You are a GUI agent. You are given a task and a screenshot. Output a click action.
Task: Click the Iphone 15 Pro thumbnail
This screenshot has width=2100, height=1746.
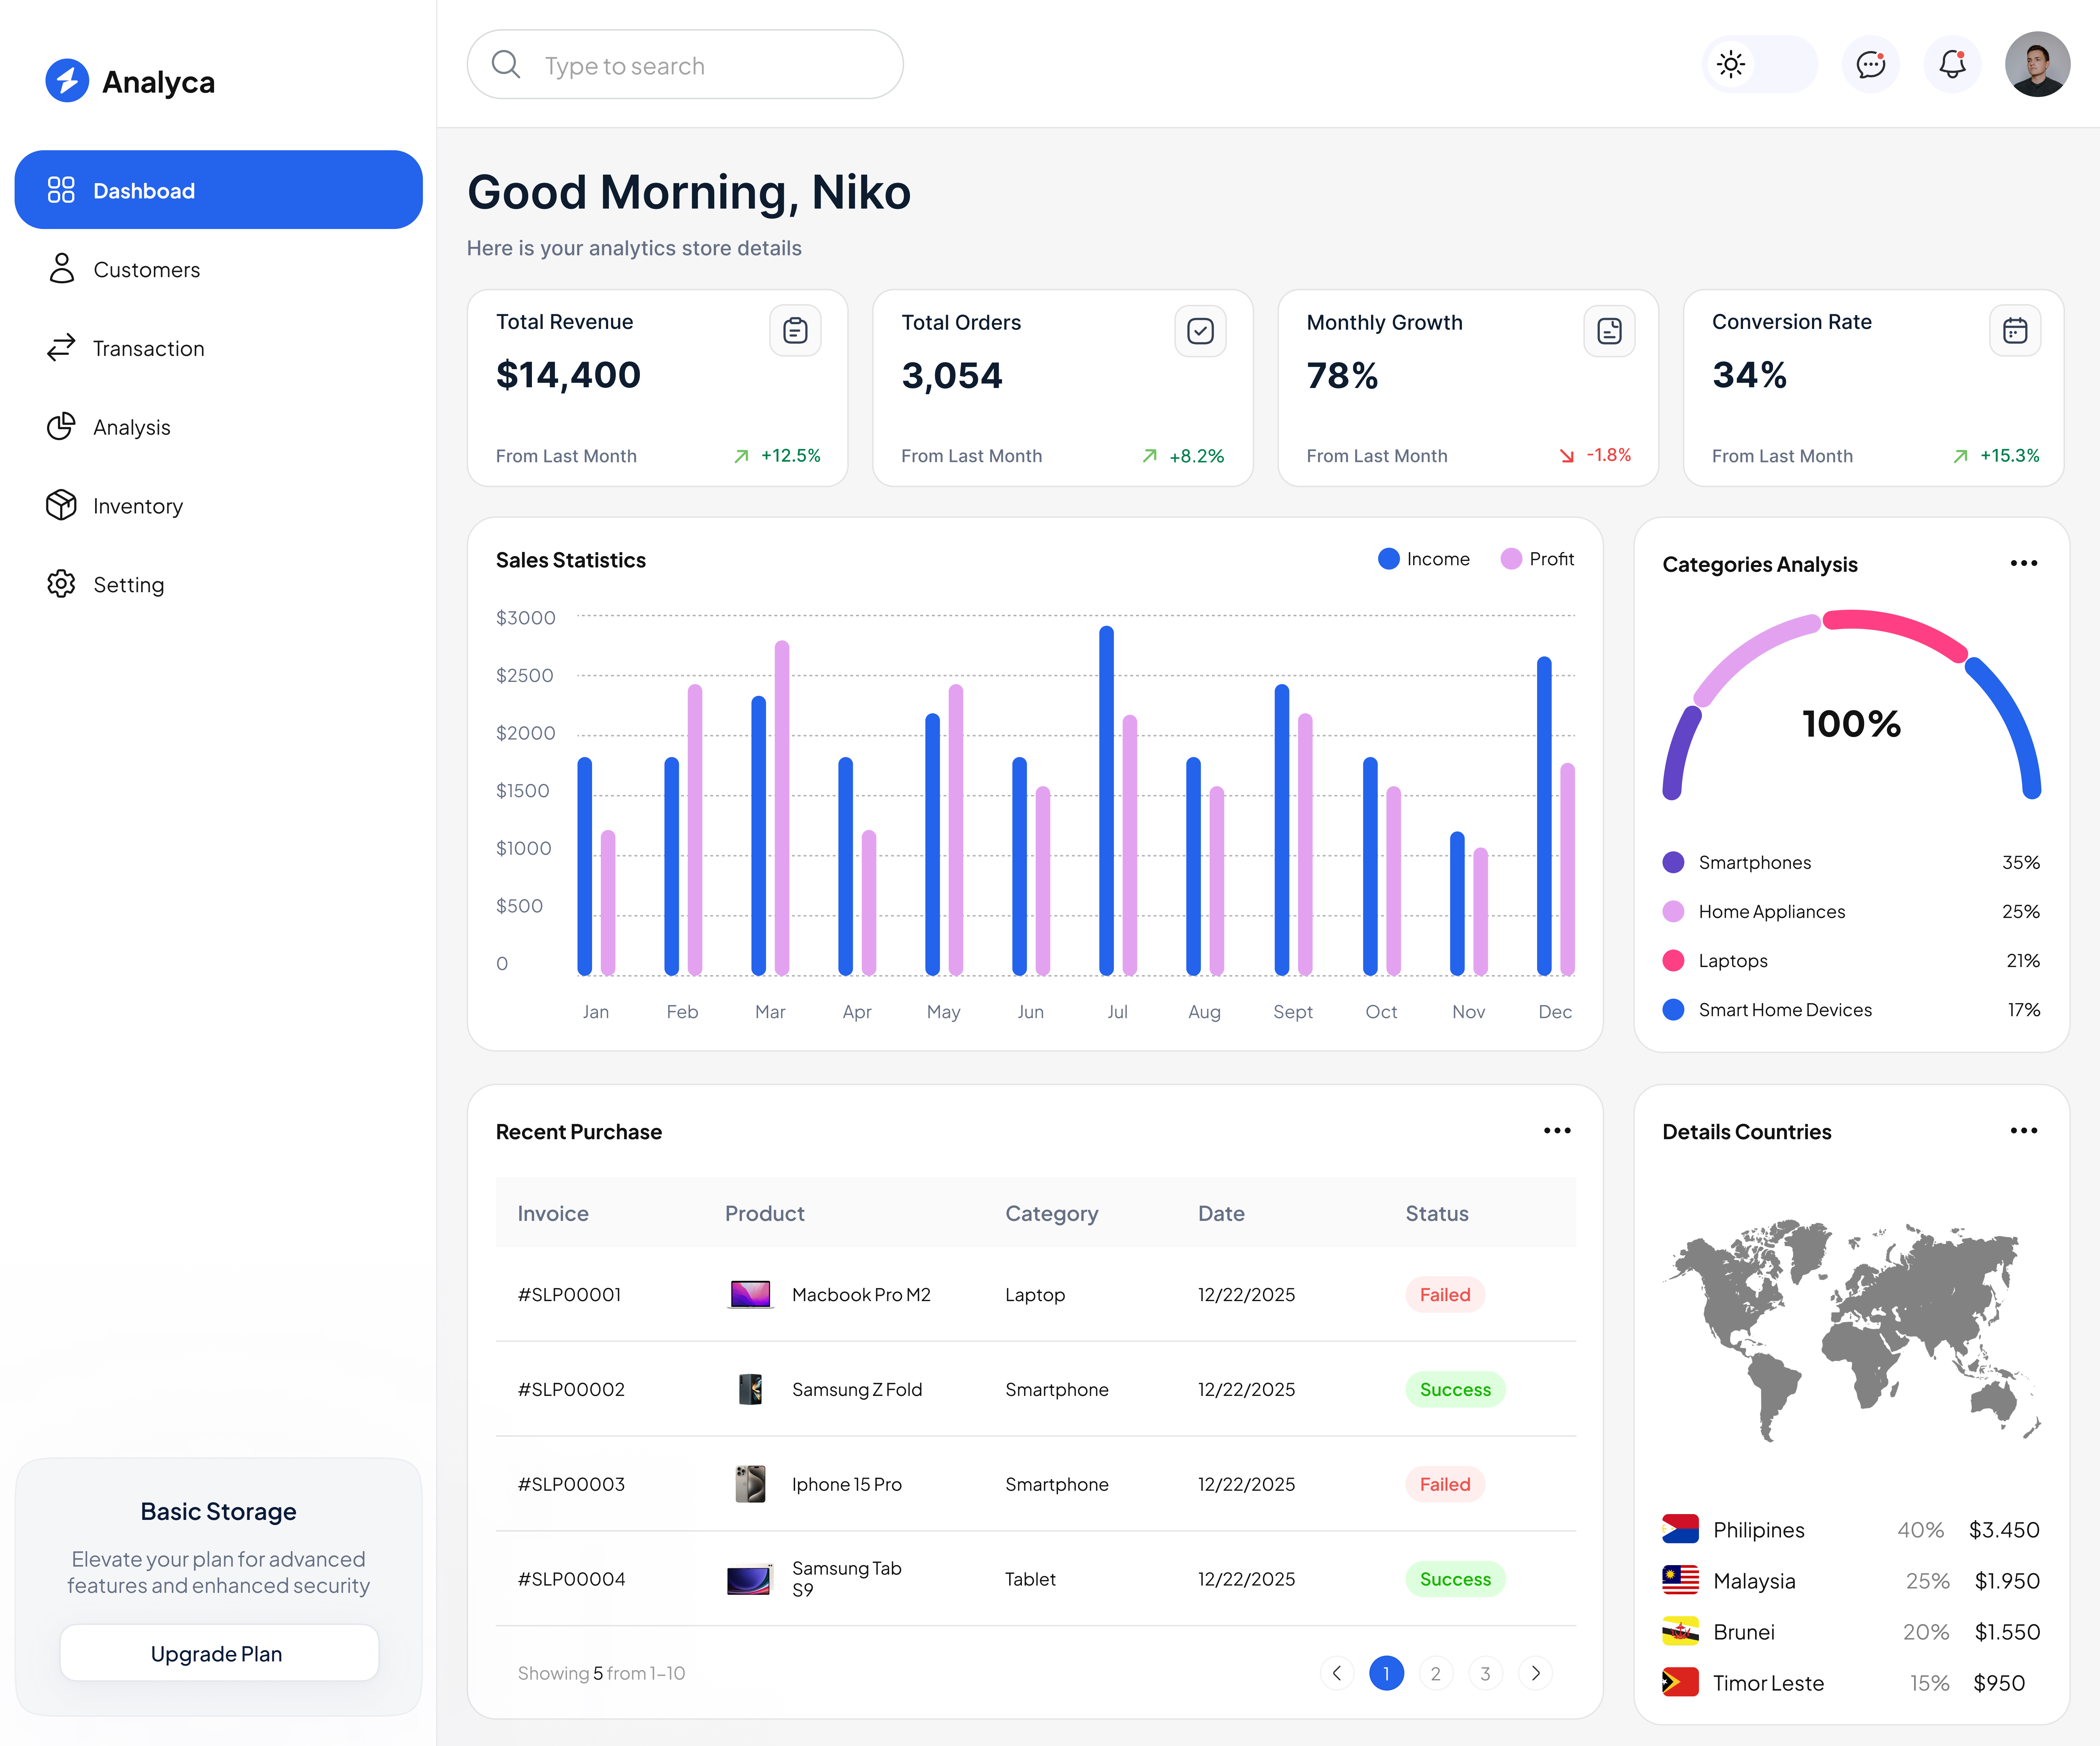click(x=750, y=1484)
